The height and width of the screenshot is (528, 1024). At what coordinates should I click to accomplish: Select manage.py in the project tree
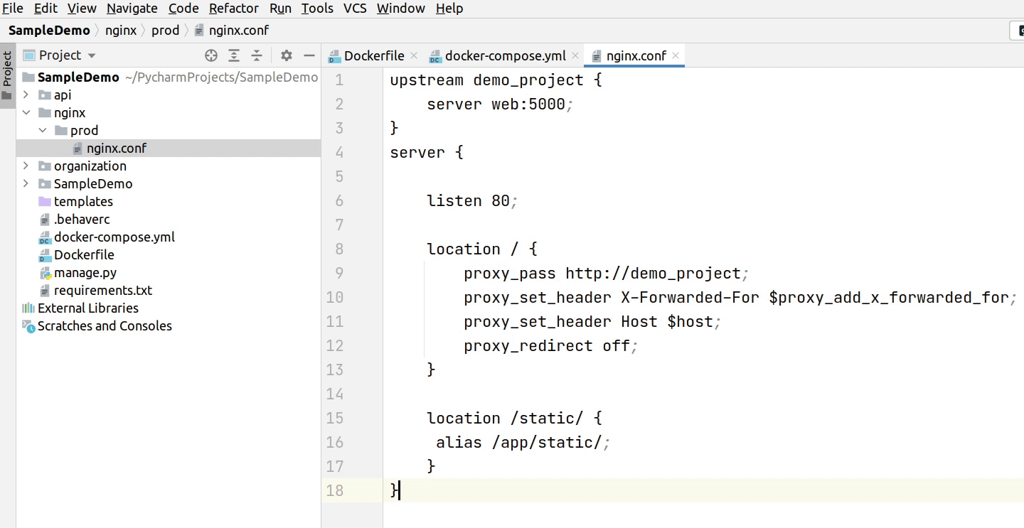[85, 272]
